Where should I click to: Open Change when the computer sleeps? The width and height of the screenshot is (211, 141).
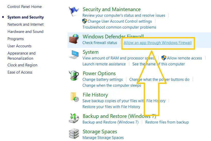click(112, 85)
